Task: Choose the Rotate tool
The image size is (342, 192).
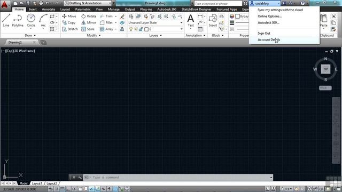Action: (89, 17)
